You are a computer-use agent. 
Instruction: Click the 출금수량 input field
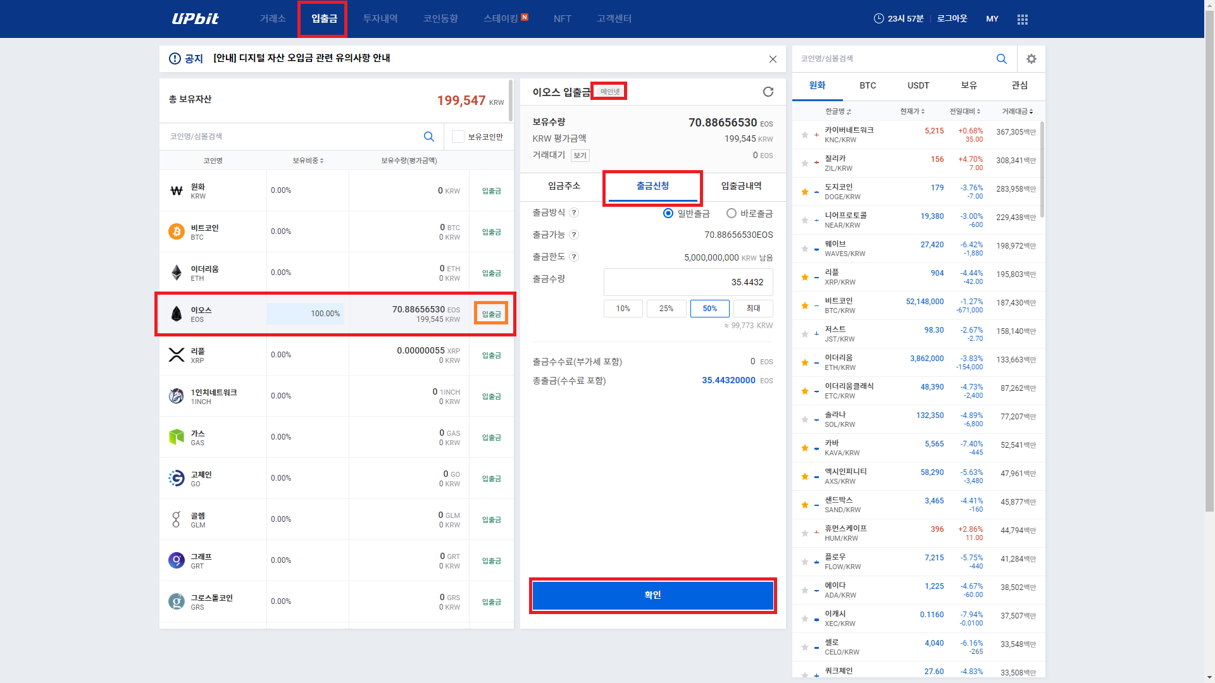tap(688, 282)
